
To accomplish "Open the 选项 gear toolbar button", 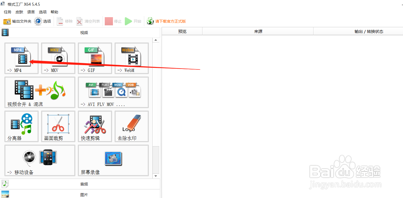I will 43,21.
